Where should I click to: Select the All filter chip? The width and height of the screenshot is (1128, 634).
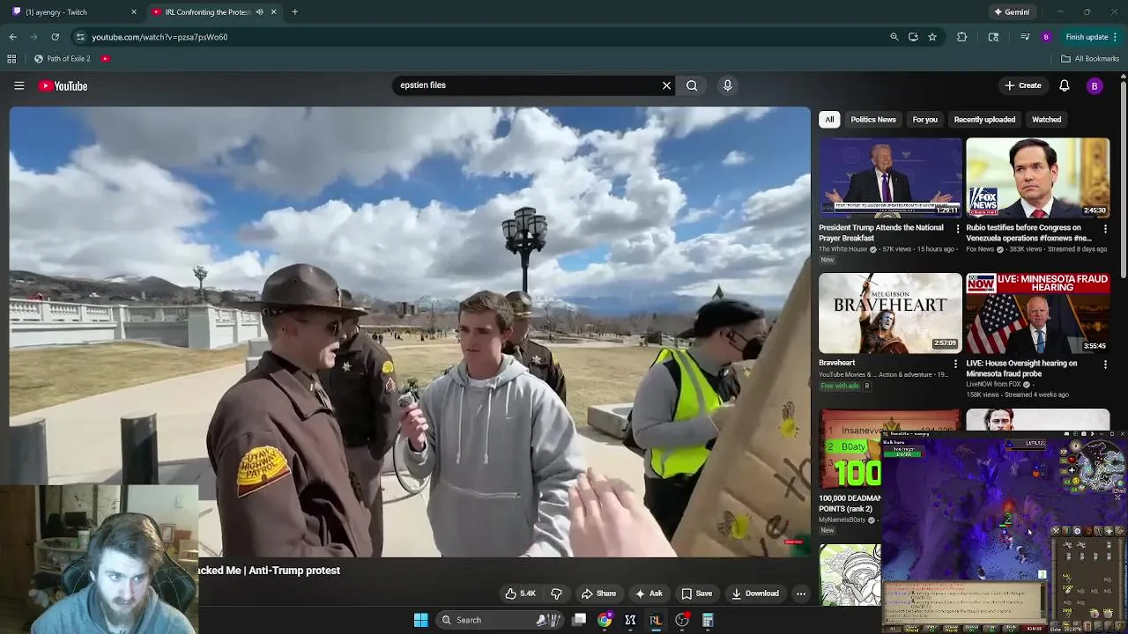click(829, 119)
